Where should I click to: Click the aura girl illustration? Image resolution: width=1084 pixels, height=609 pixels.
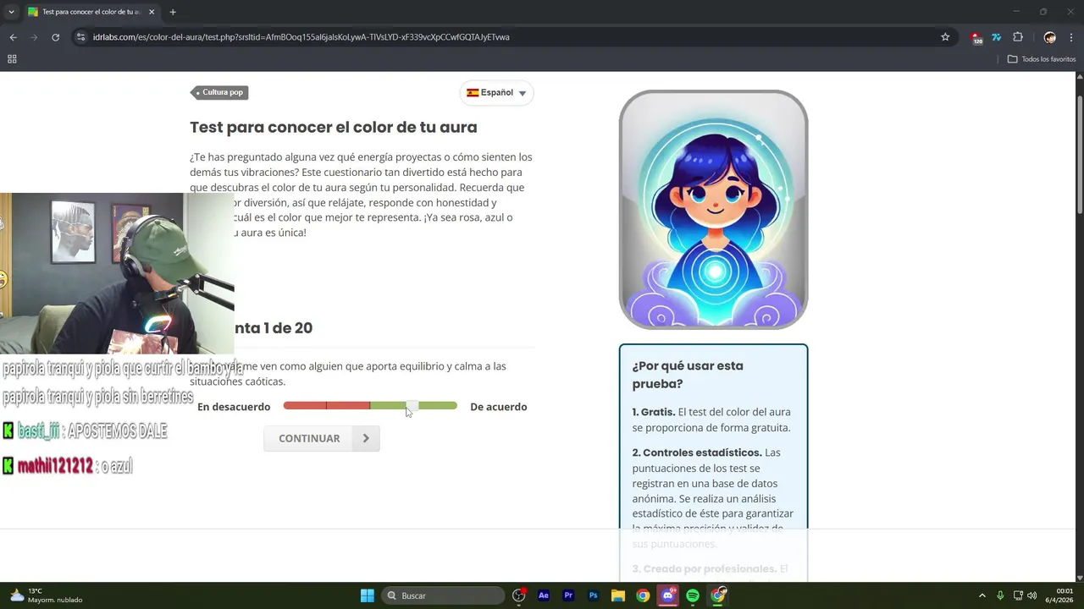(x=713, y=209)
